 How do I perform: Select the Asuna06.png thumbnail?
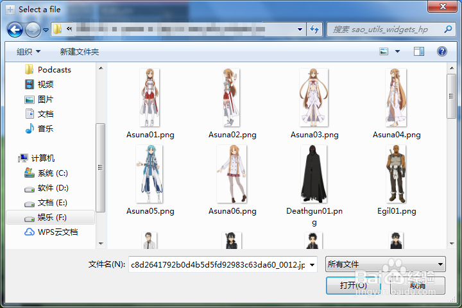click(232, 174)
